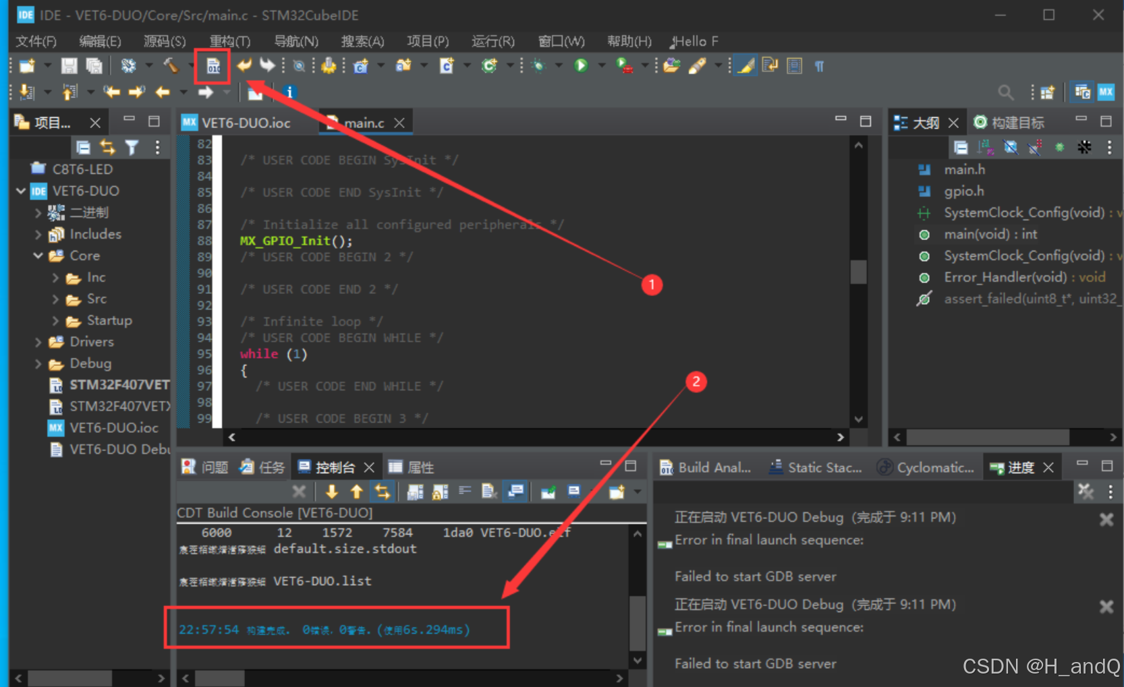Viewport: 1124px width, 687px height.
Task: Select main(void) : int in outline
Action: click(990, 234)
